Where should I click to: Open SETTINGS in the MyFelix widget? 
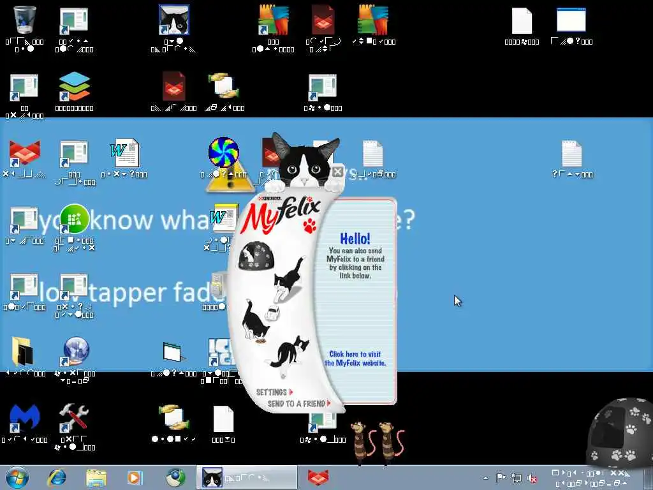click(x=274, y=392)
